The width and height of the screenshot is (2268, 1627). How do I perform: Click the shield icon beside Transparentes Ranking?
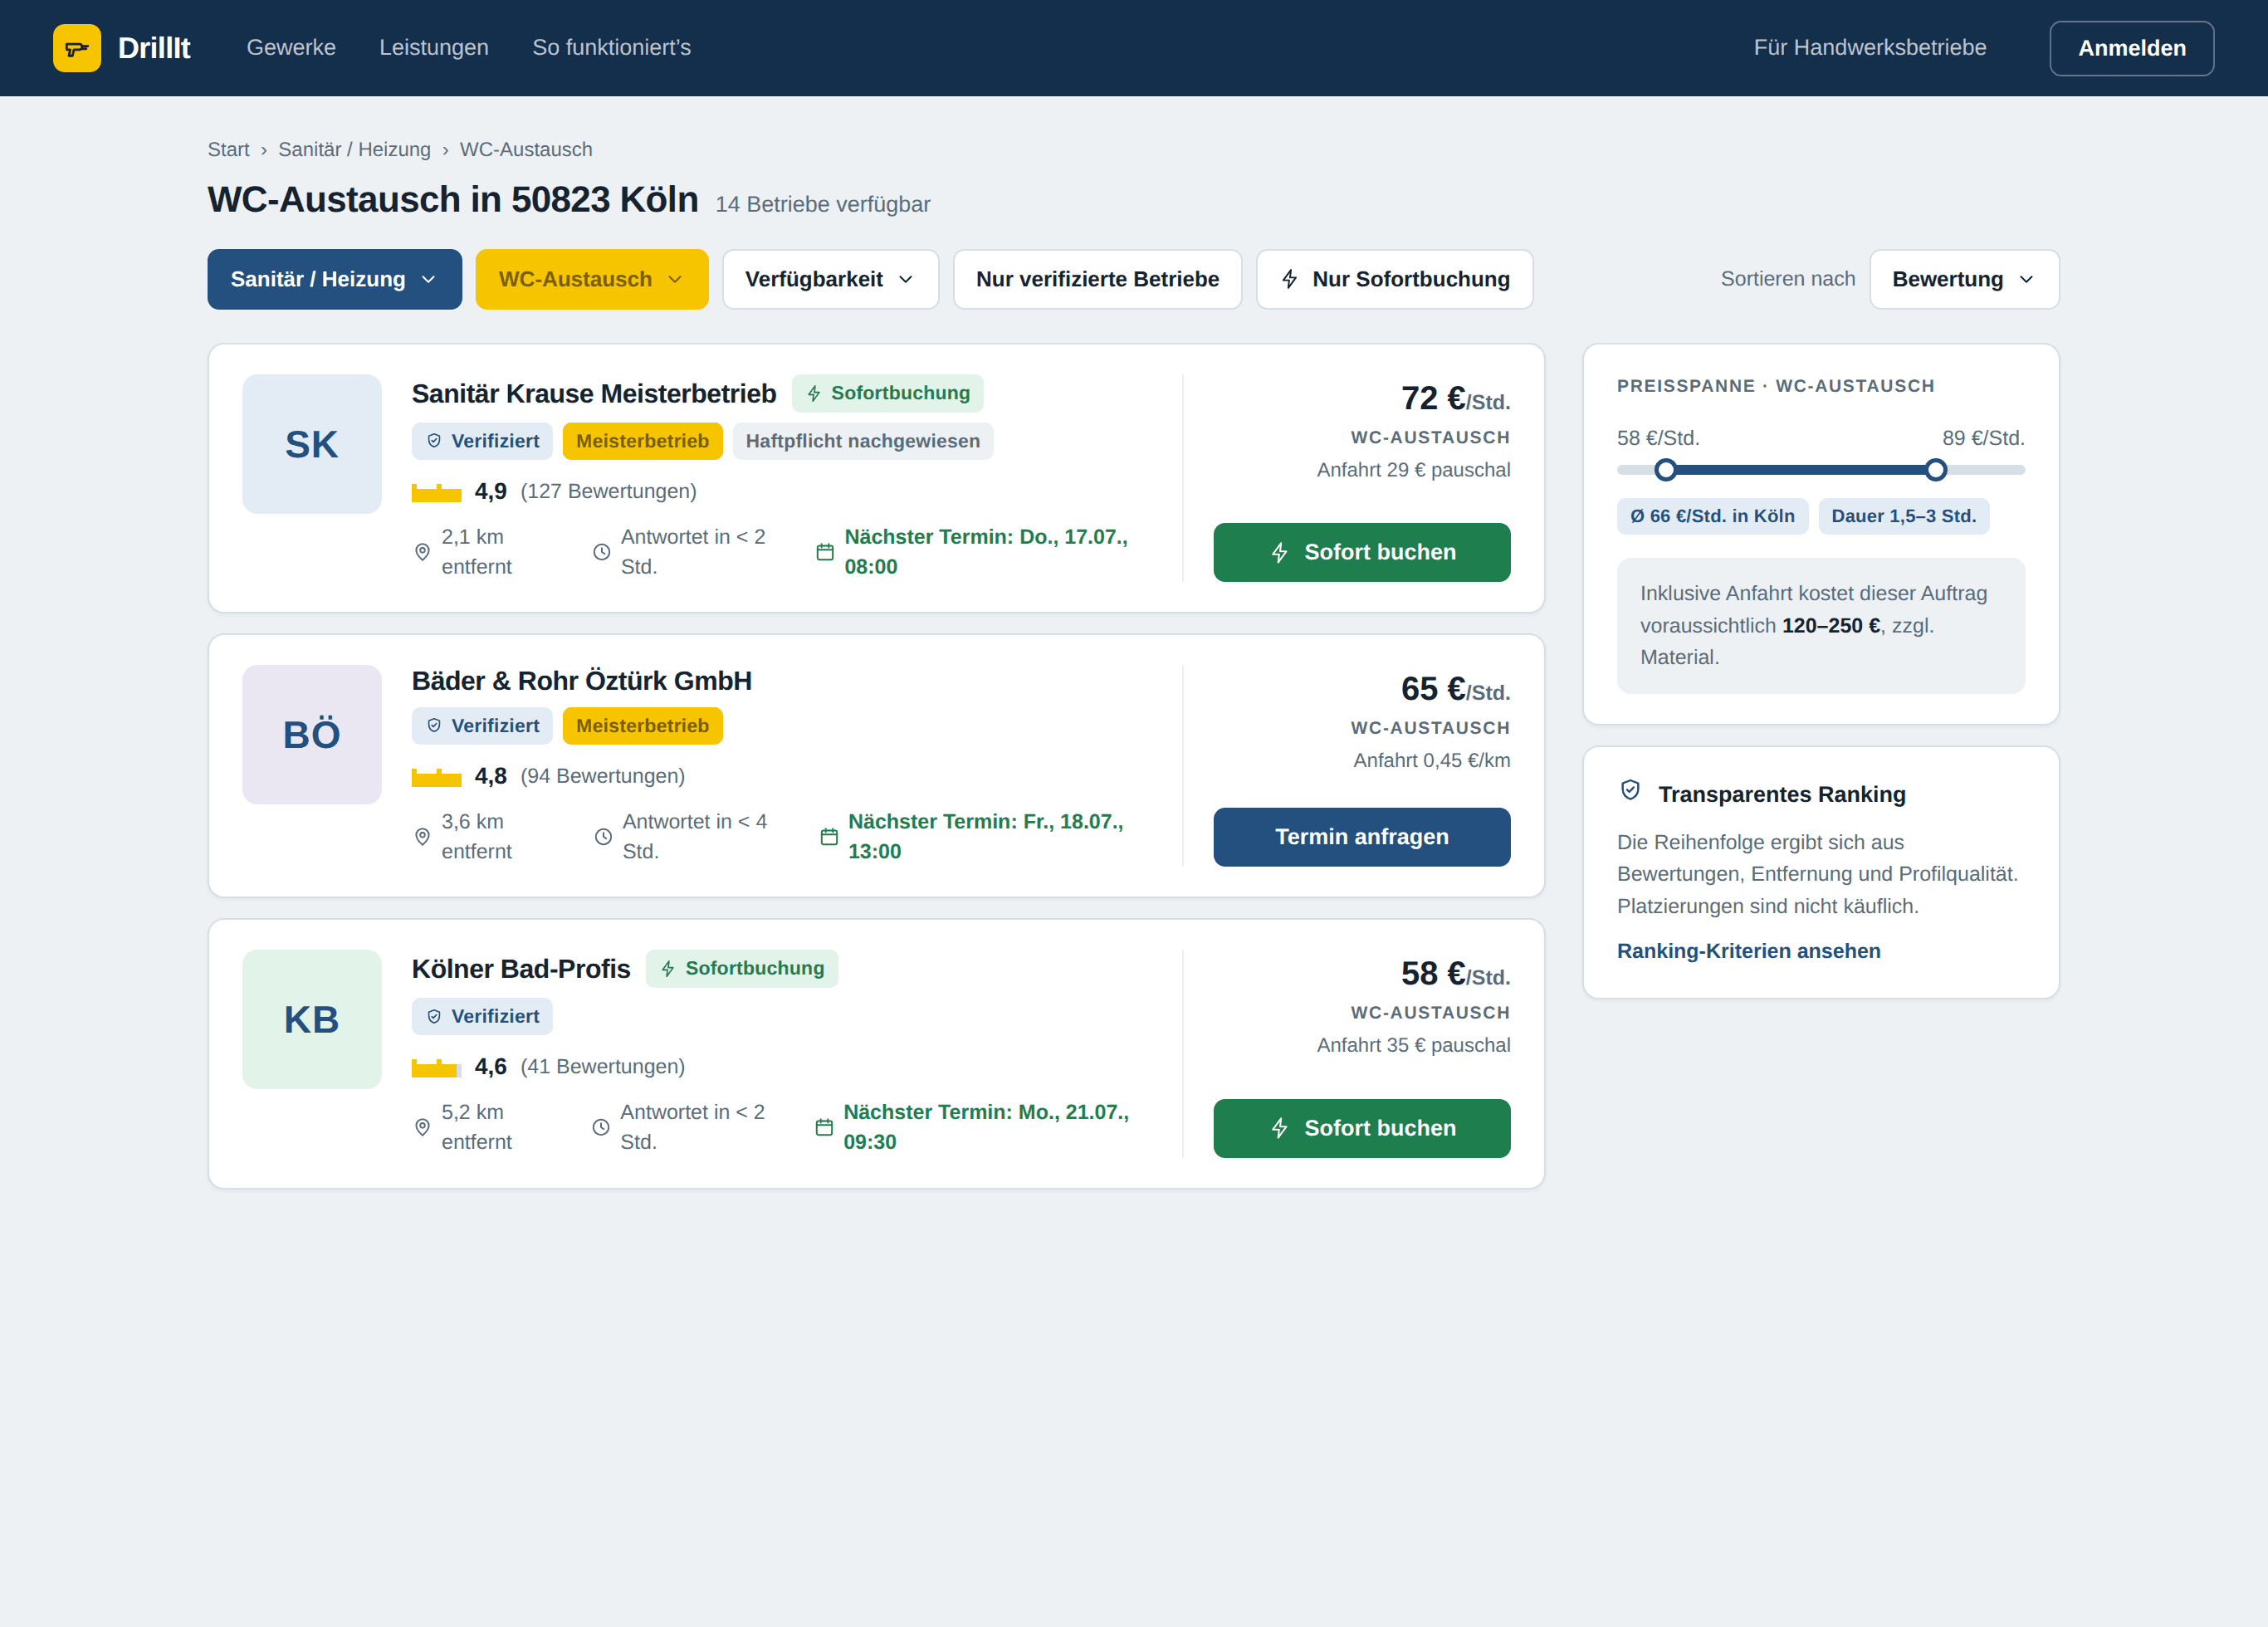tap(1630, 790)
